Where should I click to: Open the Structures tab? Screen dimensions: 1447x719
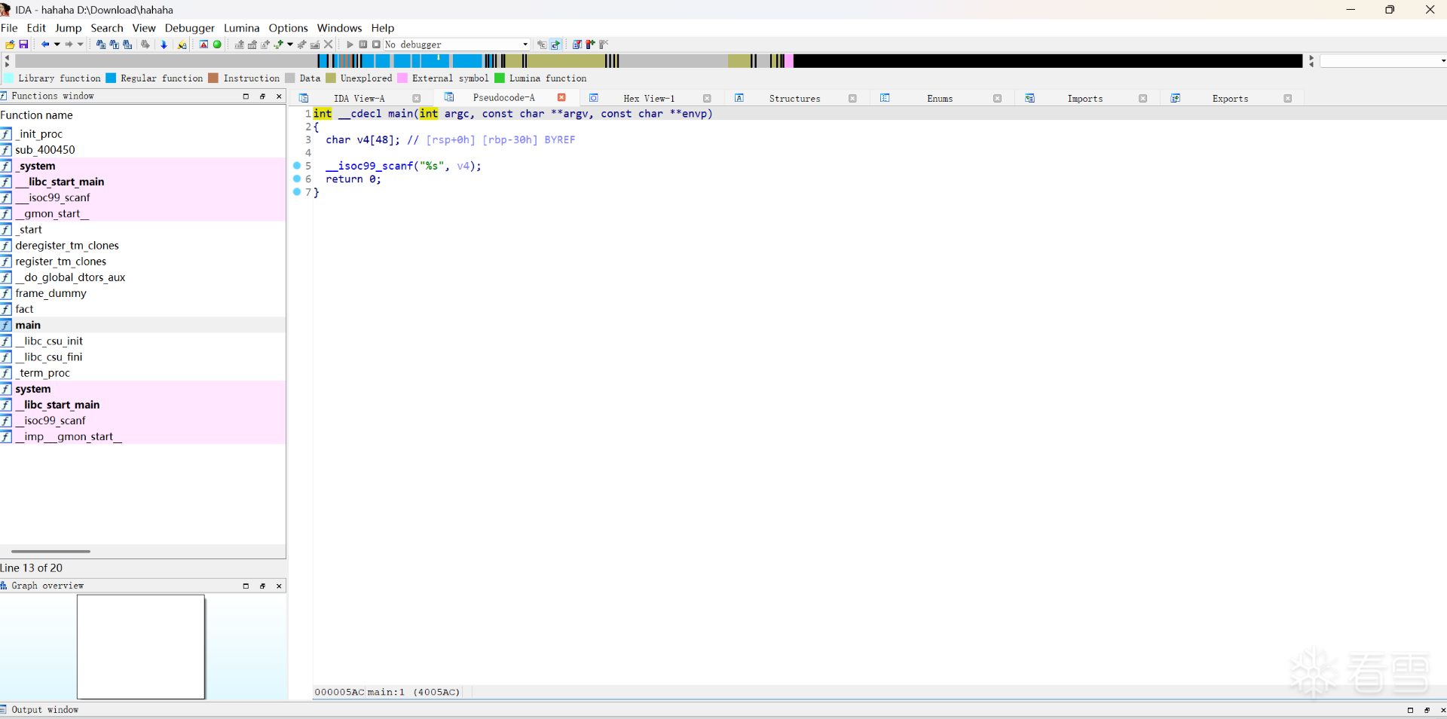tap(794, 99)
